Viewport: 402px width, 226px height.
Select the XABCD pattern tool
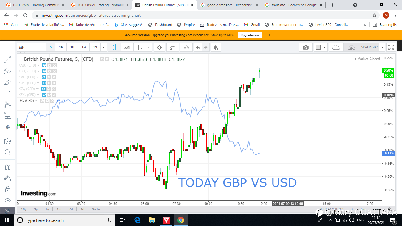[8, 104]
